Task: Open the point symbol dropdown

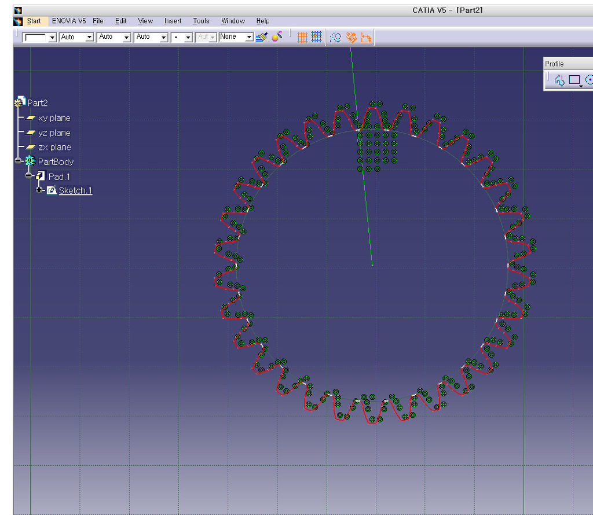Action: 188,38
